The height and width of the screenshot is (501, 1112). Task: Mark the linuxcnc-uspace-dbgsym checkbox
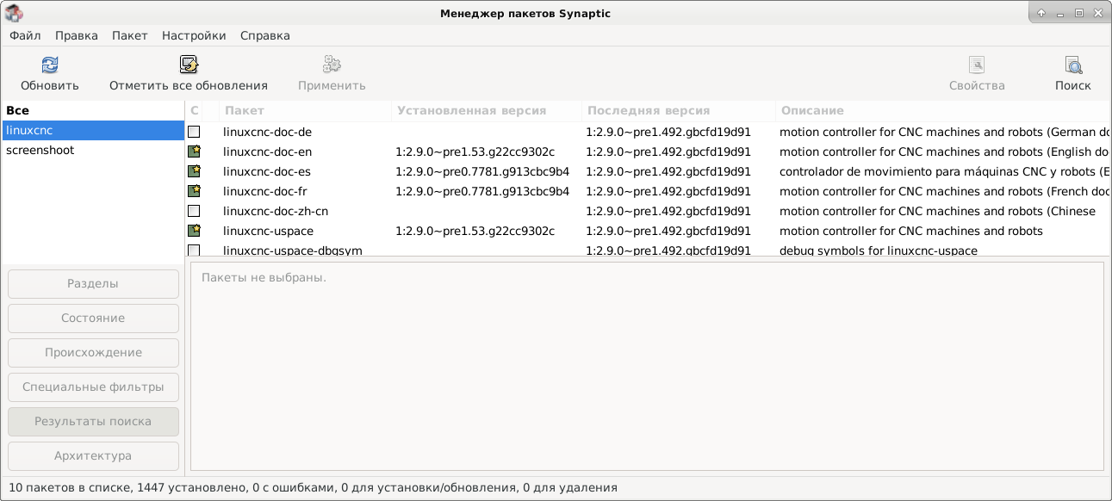[x=194, y=251]
